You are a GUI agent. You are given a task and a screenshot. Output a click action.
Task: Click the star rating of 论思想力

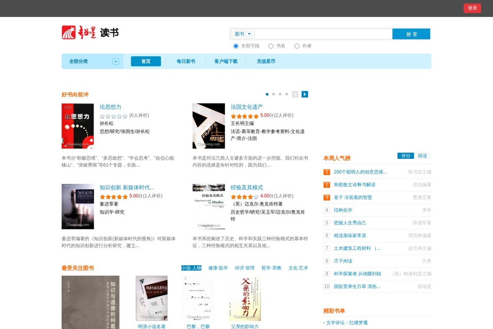click(x=114, y=116)
